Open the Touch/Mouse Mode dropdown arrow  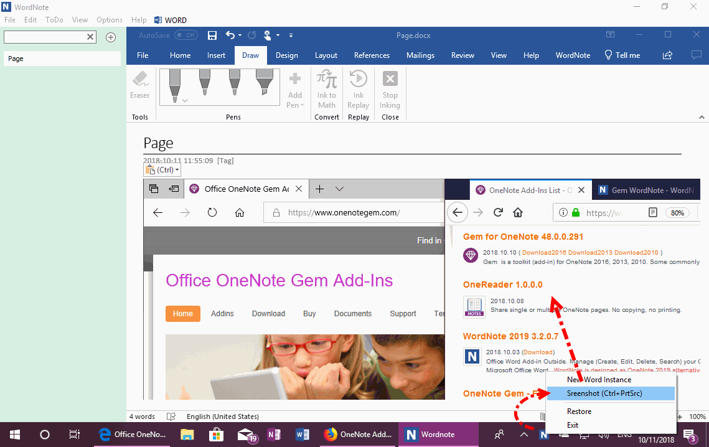point(278,35)
